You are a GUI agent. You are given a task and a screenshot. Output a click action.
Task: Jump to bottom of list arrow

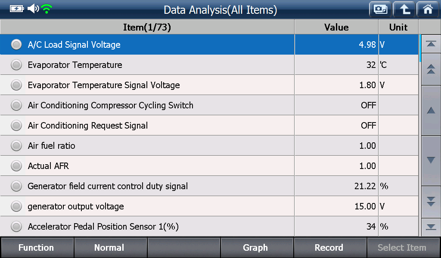[x=431, y=227]
